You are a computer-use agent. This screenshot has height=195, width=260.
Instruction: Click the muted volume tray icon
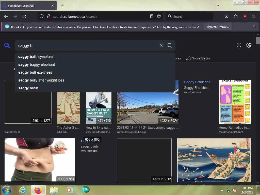coord(234,190)
